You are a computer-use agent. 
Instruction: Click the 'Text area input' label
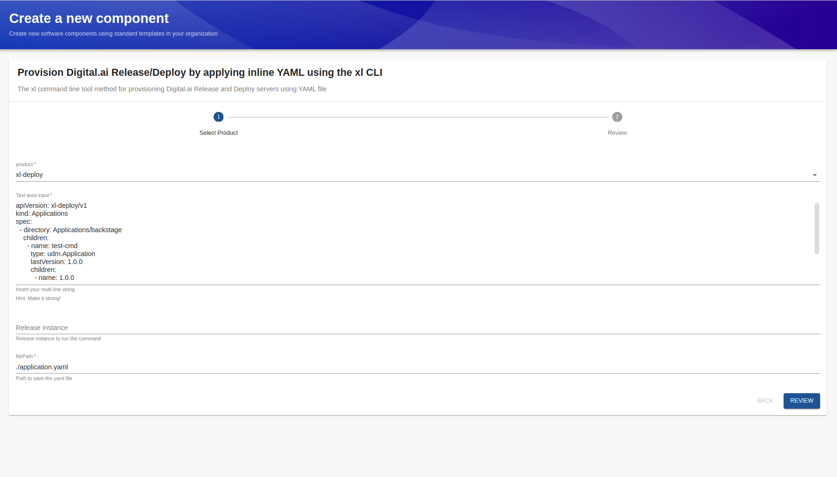point(34,195)
